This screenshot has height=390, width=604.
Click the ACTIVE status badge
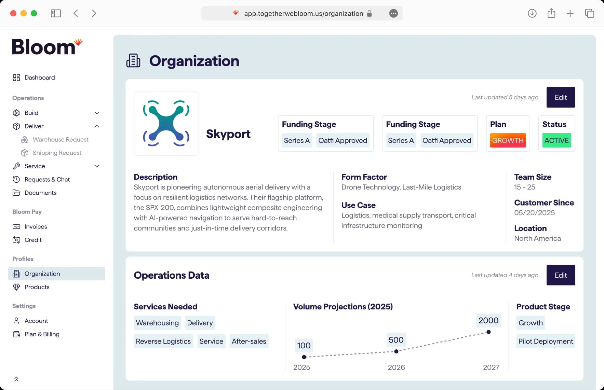coord(556,140)
